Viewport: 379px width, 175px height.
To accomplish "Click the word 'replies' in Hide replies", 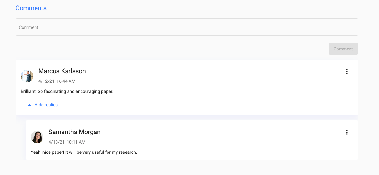I will pyautogui.click(x=51, y=105).
